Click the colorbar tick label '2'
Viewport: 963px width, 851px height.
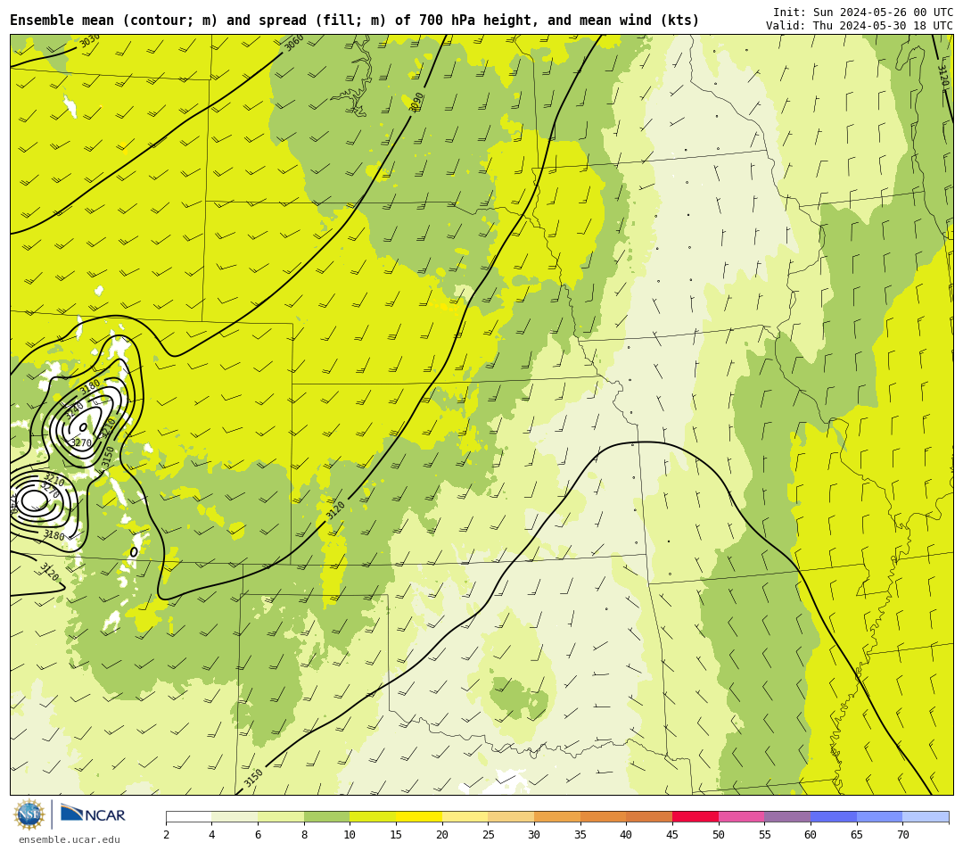point(166,834)
